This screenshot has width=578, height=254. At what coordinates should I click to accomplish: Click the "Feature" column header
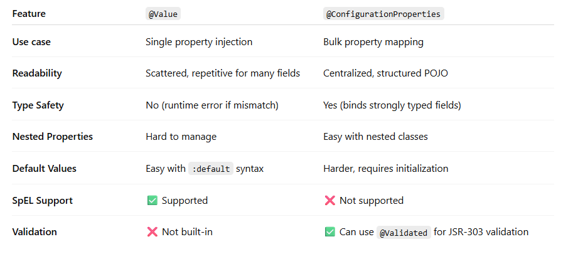29,14
